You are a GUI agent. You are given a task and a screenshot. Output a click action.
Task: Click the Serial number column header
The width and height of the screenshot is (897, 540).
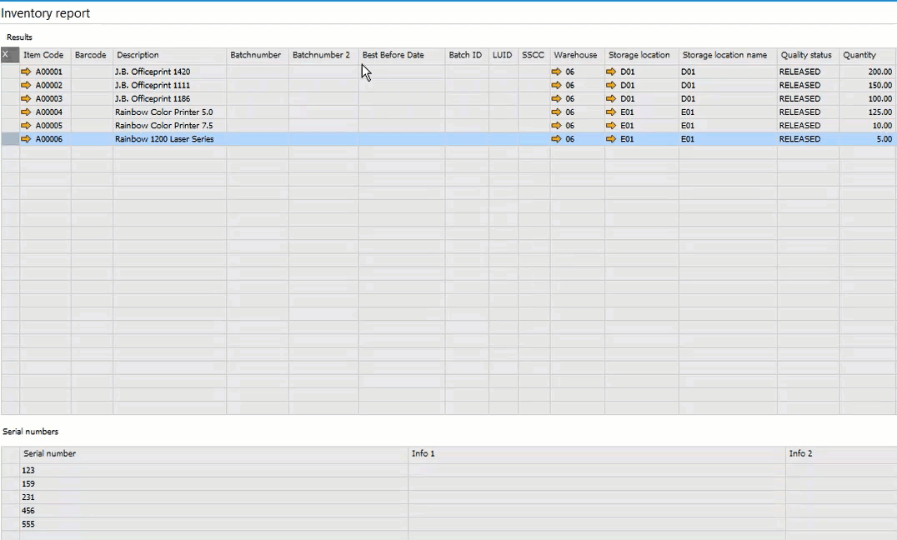213,453
